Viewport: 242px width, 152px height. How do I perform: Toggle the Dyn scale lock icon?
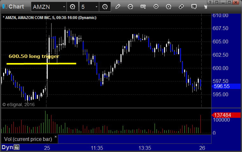point(17,147)
